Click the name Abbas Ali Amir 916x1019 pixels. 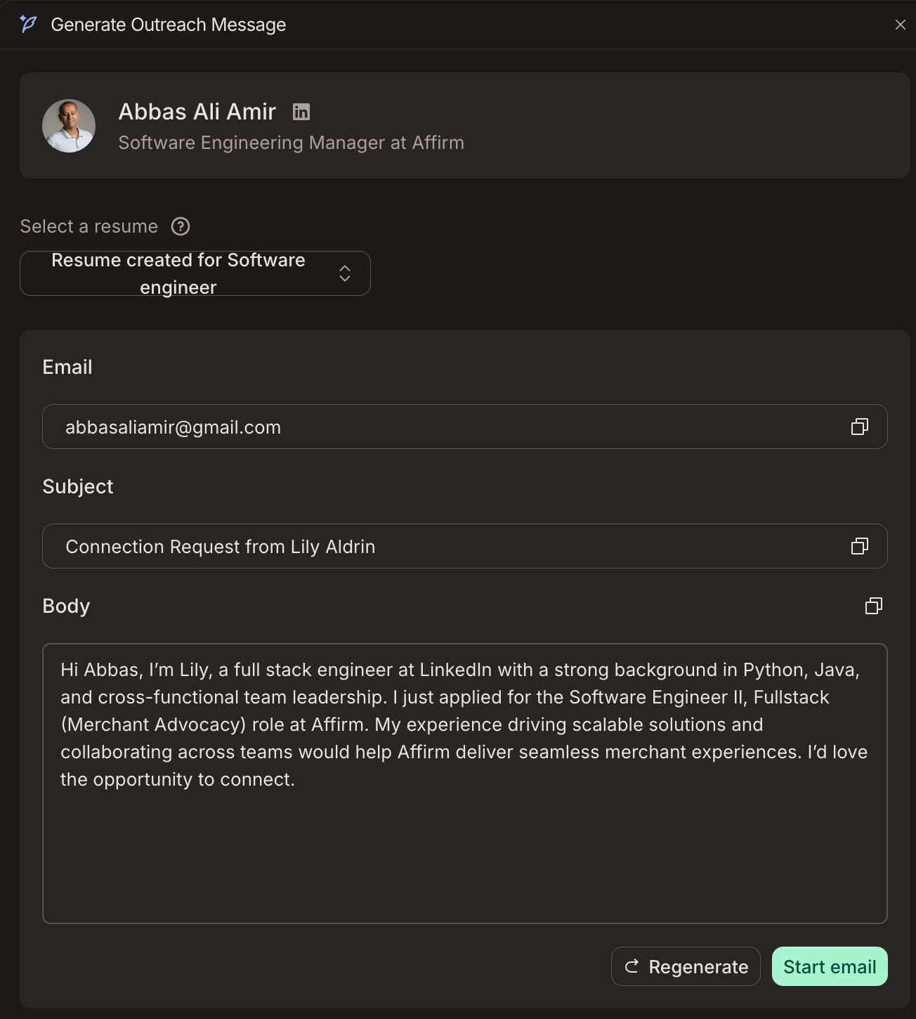pos(197,112)
